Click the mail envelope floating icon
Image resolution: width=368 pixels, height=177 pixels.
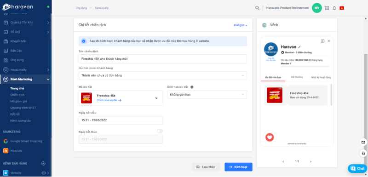[x=363, y=142]
